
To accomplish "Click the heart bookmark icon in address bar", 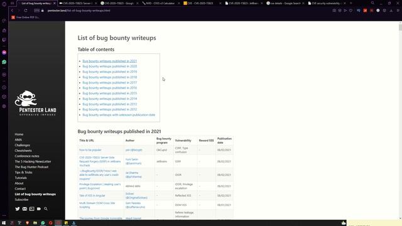I will tap(350, 11).
